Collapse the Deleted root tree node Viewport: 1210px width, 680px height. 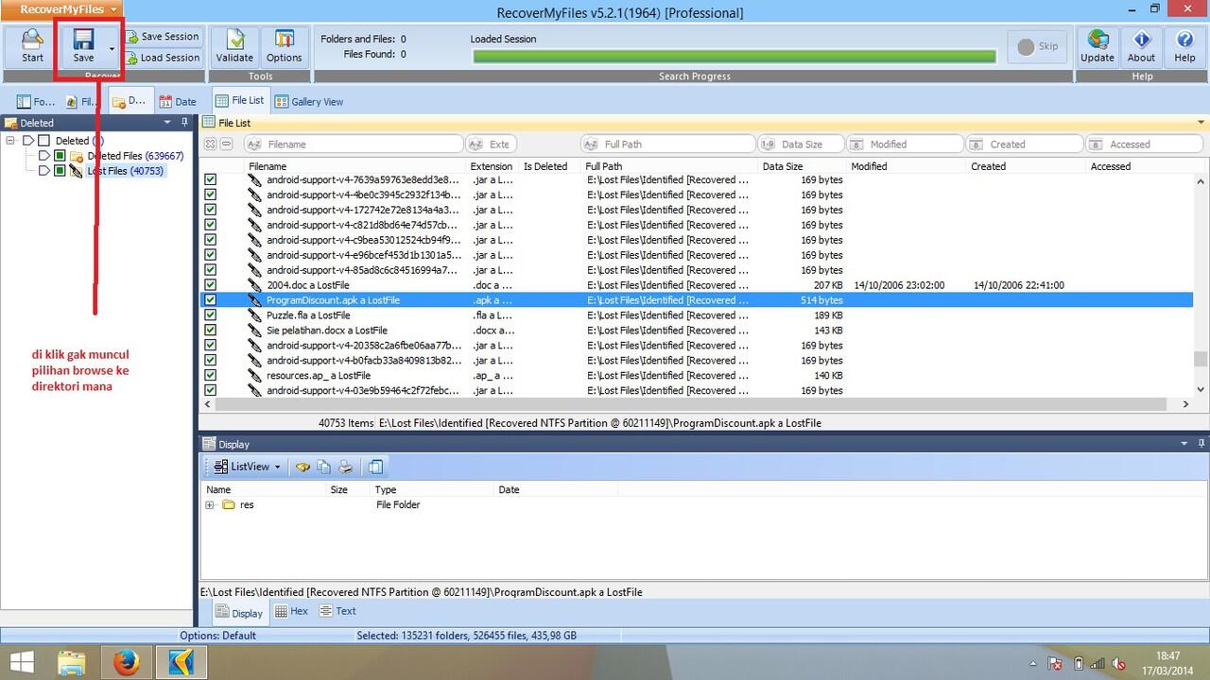[x=11, y=141]
